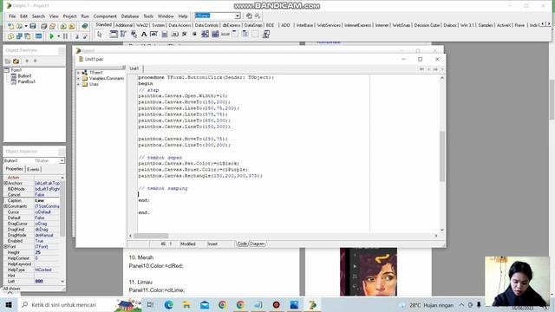Image resolution: width=555 pixels, height=312 pixels.
Task: Expand the Variables/Constants node
Action: pyautogui.click(x=79, y=79)
